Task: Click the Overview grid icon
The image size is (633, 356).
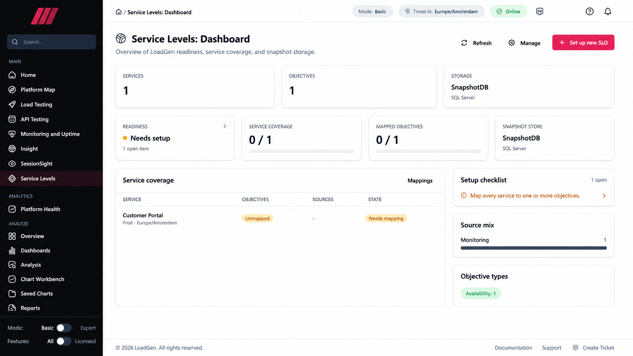Action: pos(12,236)
